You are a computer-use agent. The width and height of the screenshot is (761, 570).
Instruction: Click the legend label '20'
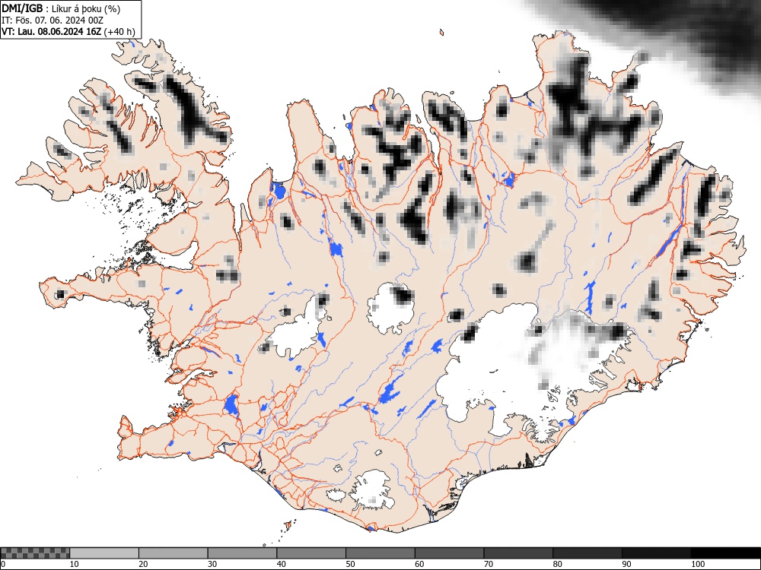point(143,564)
